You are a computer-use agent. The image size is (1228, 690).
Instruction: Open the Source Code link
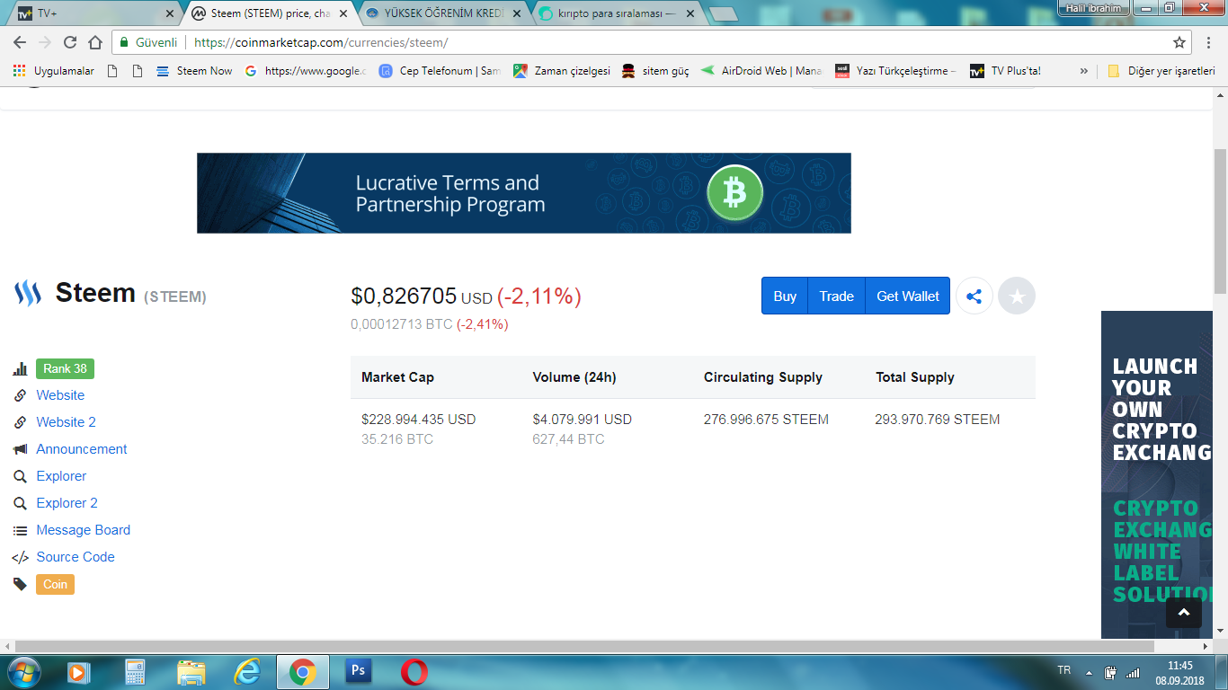76,557
